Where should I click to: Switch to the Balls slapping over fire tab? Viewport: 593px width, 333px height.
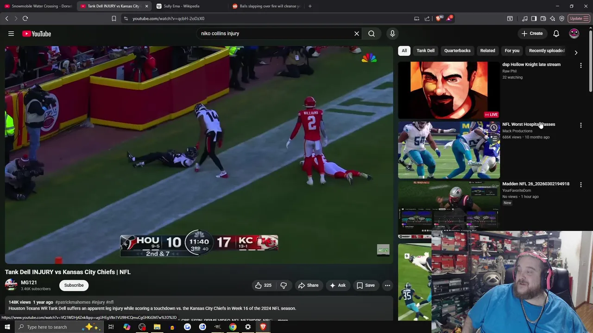[x=266, y=6]
